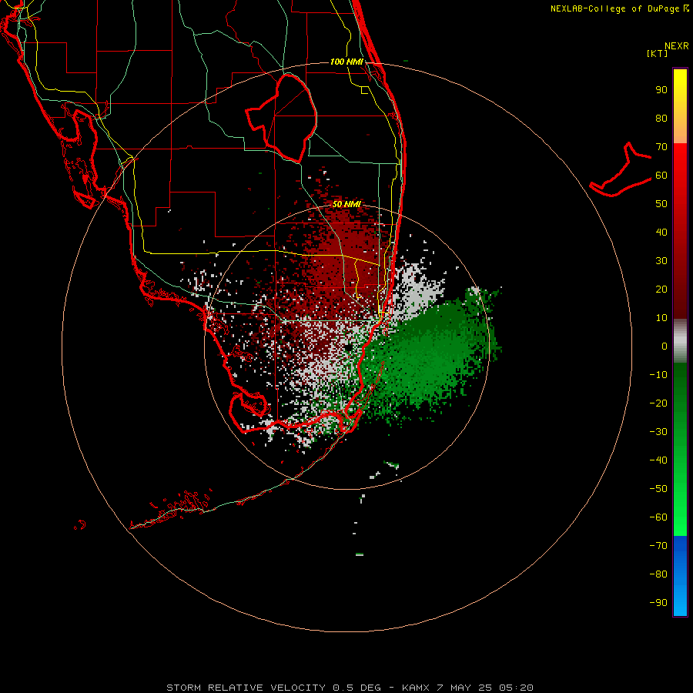This screenshot has width=693, height=693.
Task: Click the 0 value on the velocity scale
Action: pos(665,346)
